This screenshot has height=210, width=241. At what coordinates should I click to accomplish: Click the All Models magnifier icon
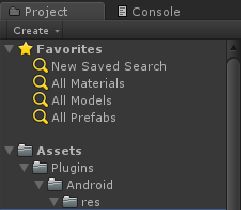(x=41, y=99)
